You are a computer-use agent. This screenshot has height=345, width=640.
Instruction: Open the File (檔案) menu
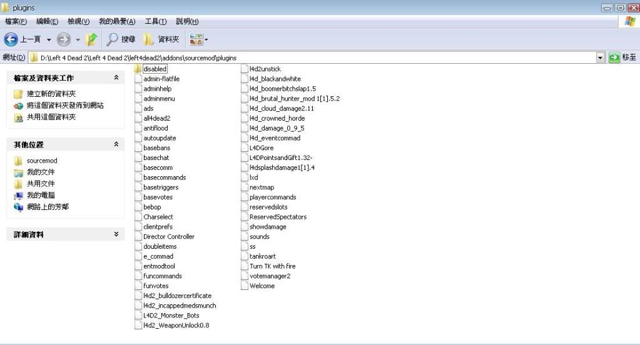pos(16,21)
